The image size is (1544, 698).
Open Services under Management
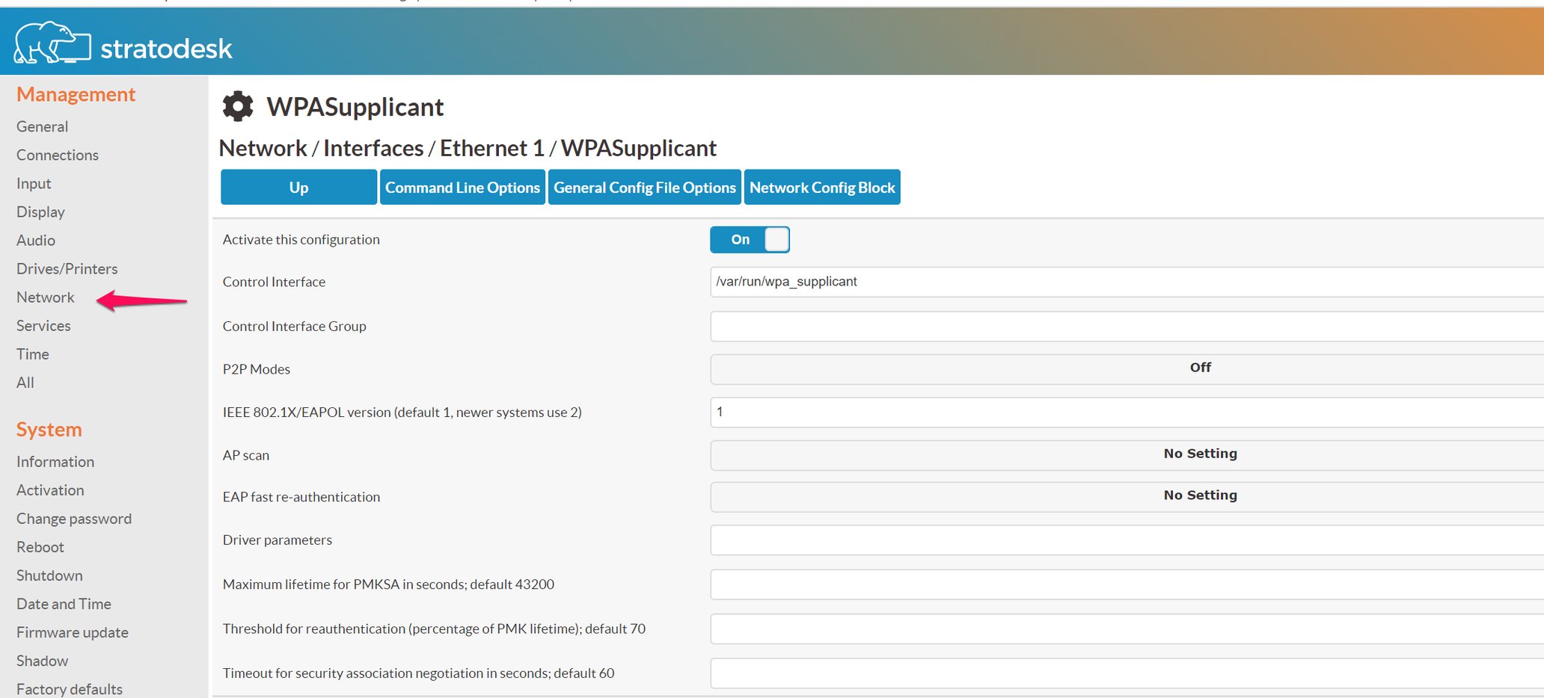point(43,325)
